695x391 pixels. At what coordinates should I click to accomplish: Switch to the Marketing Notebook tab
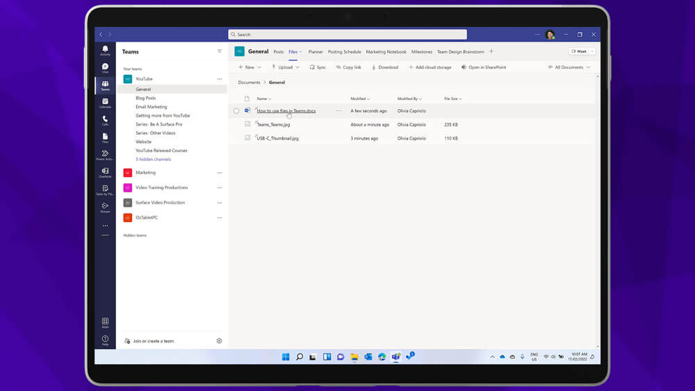(x=386, y=51)
